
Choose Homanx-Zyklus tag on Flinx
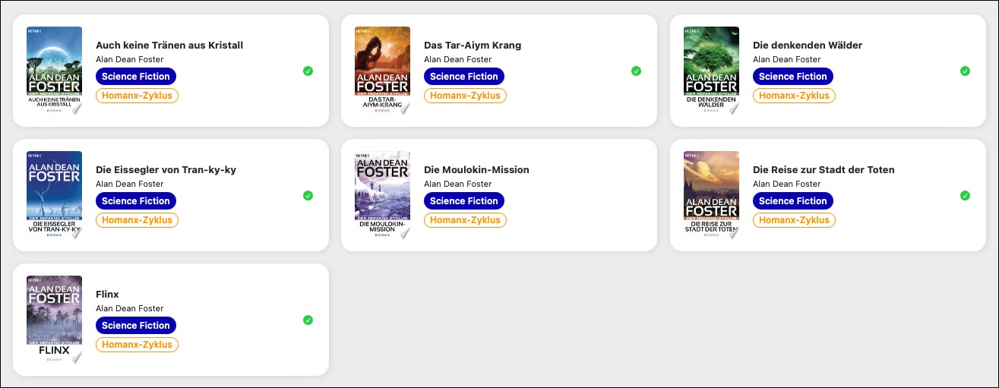[x=137, y=345]
